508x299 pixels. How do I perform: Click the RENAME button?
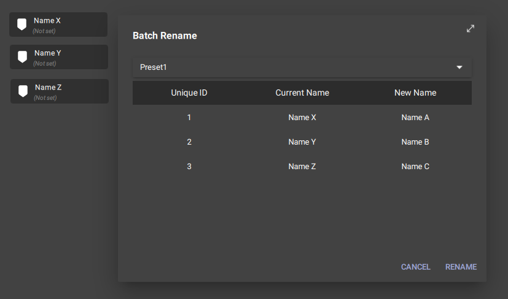(x=461, y=267)
